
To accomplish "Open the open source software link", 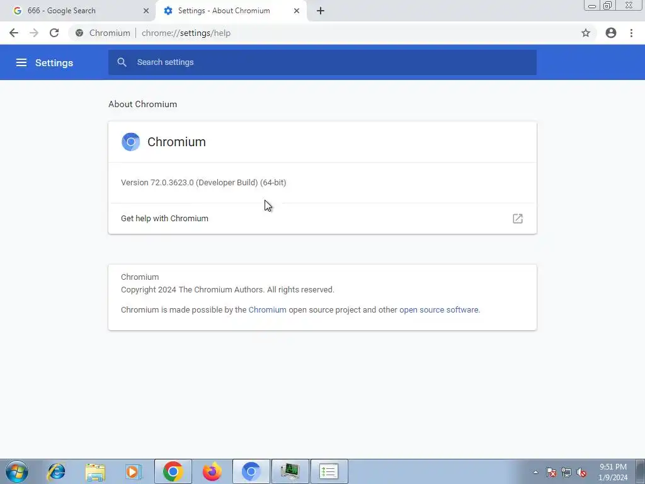I will point(439,310).
